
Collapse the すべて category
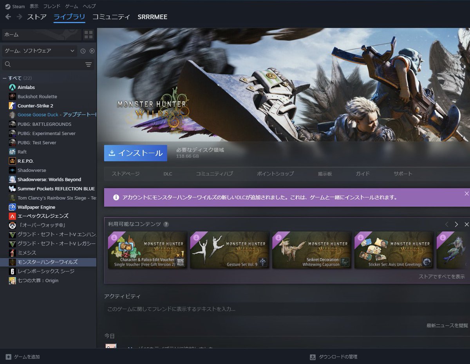click(4, 78)
